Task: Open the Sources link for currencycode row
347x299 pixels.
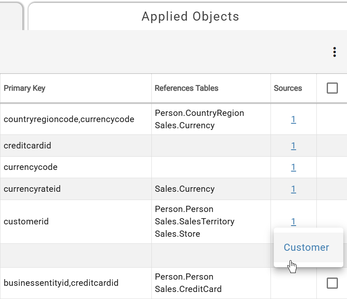Action: tap(293, 167)
